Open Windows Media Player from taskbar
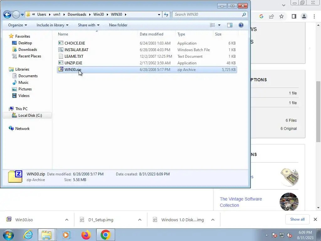The width and height of the screenshot is (321, 241). point(66,235)
